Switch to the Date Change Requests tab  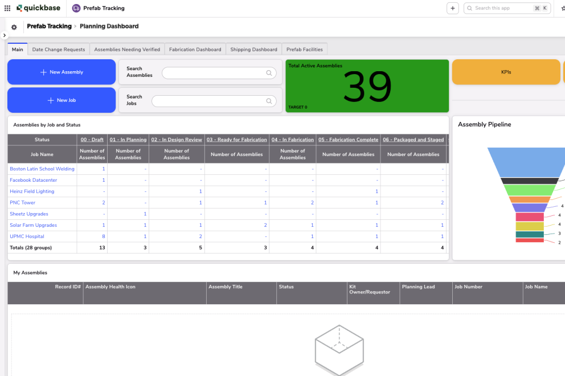point(58,49)
